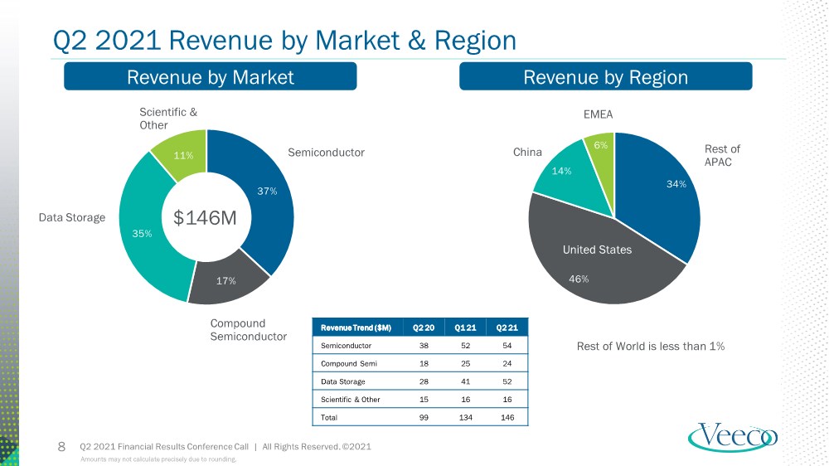Image resolution: width=829 pixels, height=466 pixels.
Task: Click the 'Scientific & Other' chart label
Action: [x=168, y=119]
